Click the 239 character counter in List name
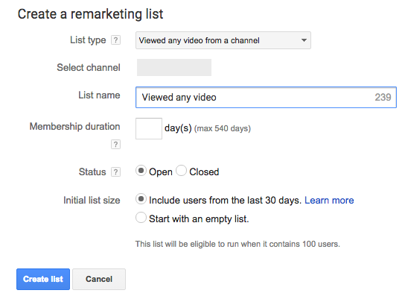This screenshot has height=302, width=405. (x=383, y=97)
